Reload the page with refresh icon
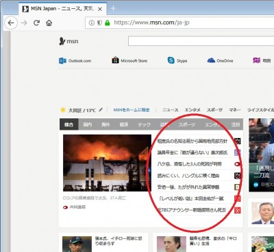The height and width of the screenshot is (252, 274). tap(36, 23)
